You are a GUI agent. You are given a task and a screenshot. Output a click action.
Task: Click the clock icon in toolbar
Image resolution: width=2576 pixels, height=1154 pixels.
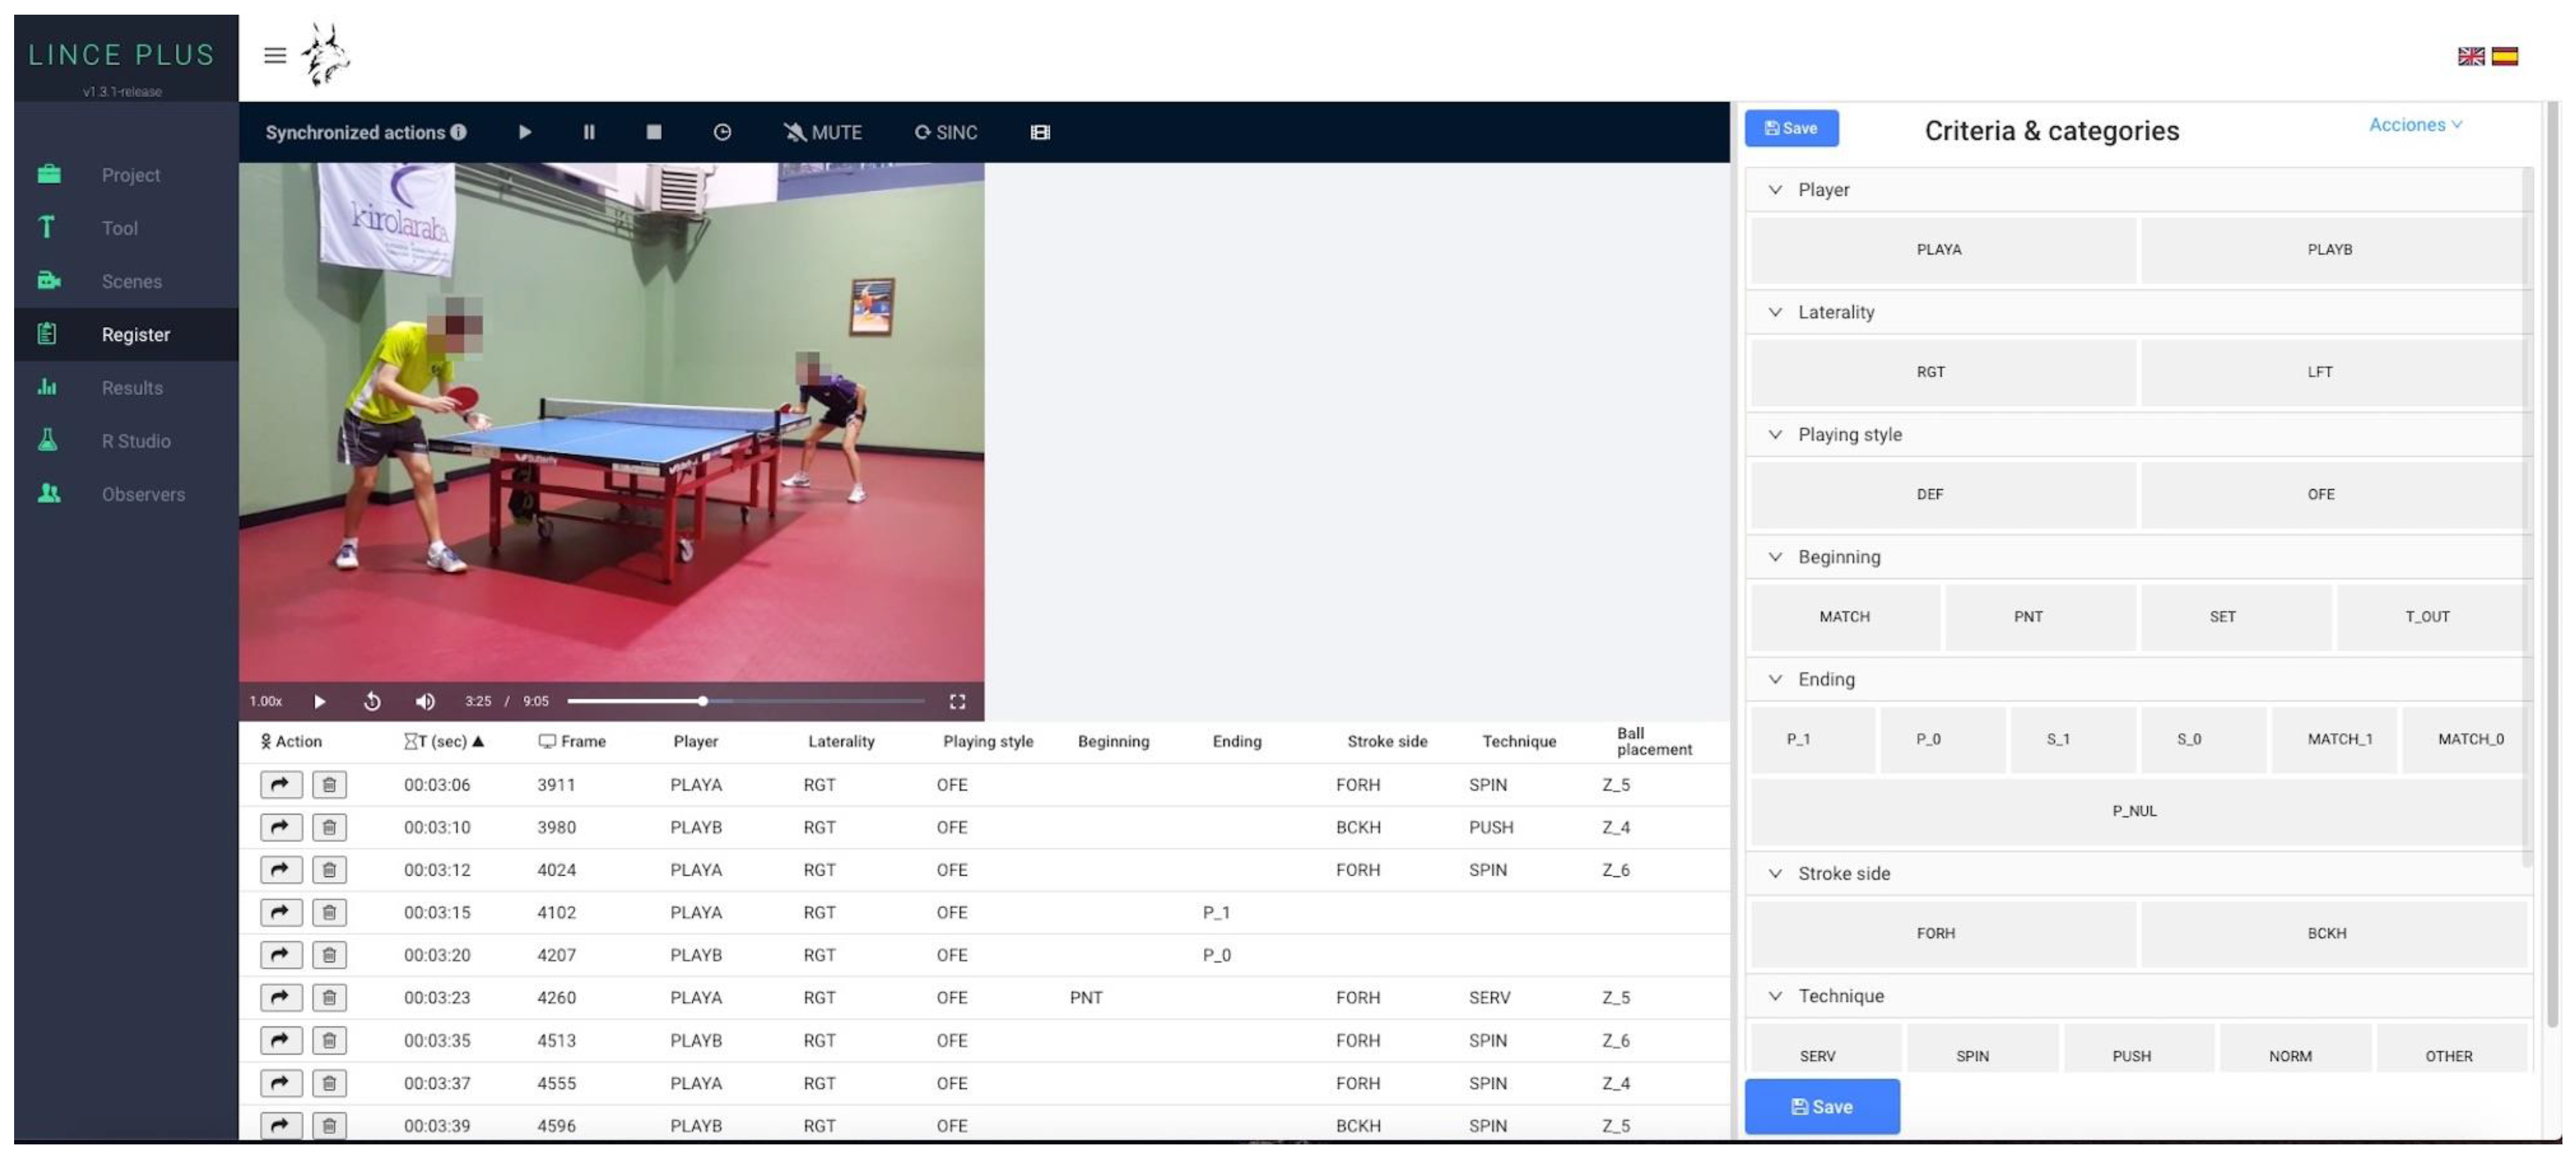tap(722, 132)
